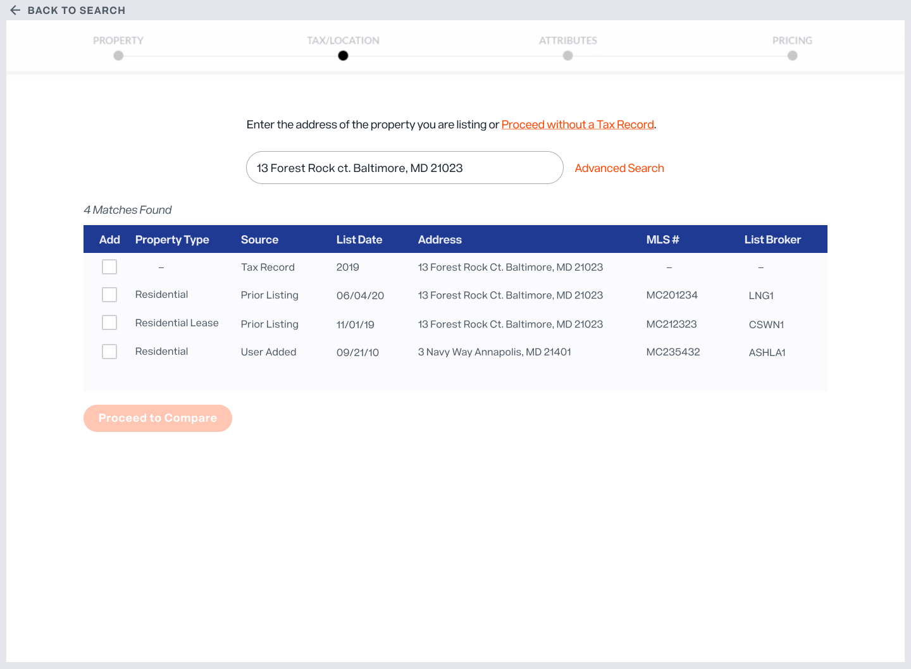The image size is (911, 669).
Task: Click the progress line between steps
Action: click(x=455, y=55)
